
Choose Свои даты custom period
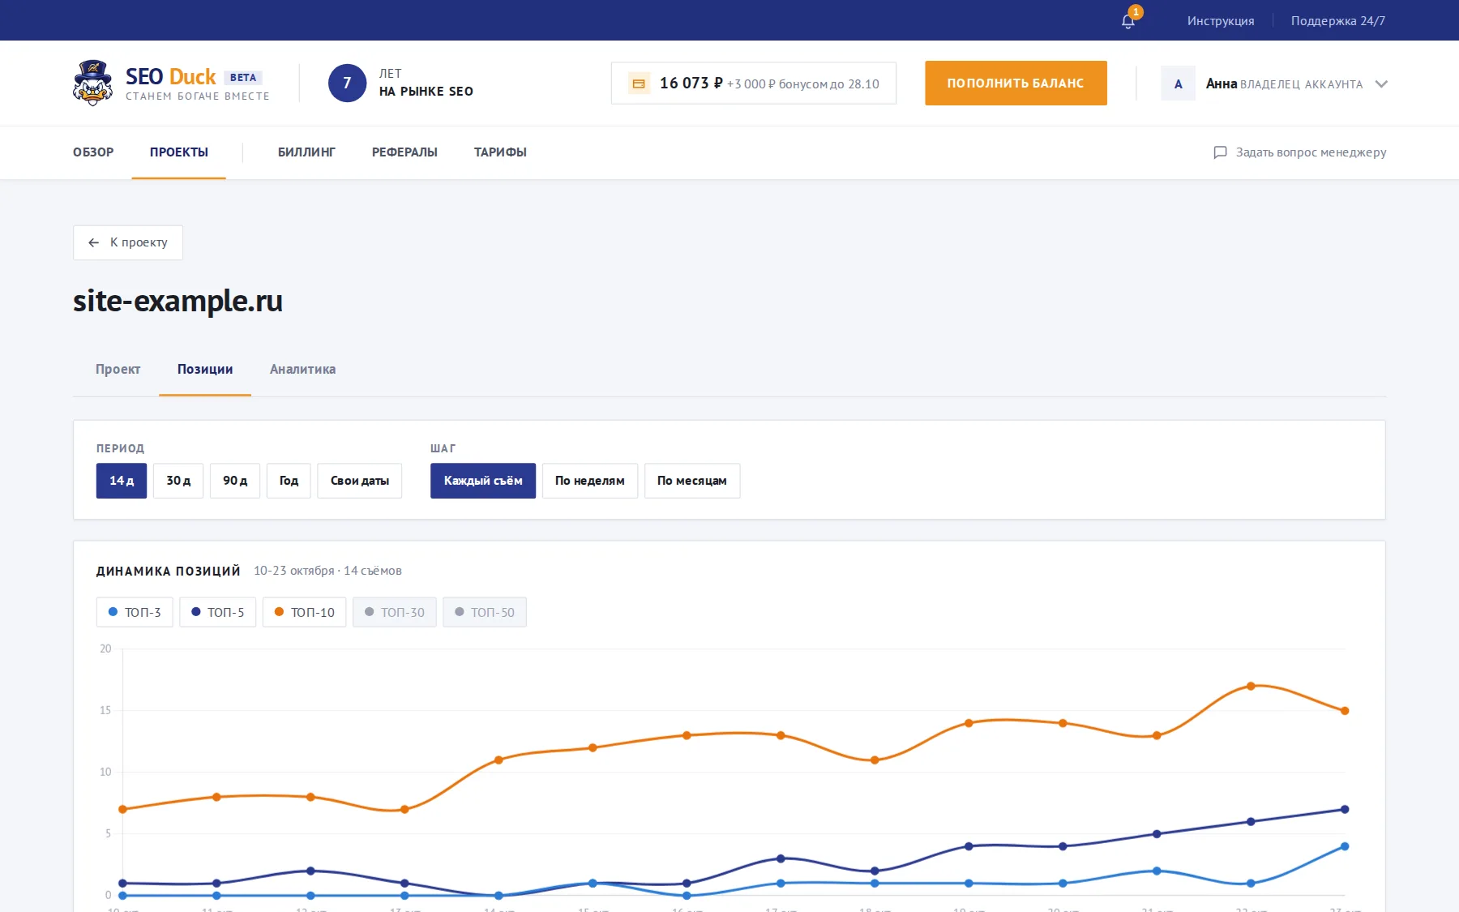point(360,481)
